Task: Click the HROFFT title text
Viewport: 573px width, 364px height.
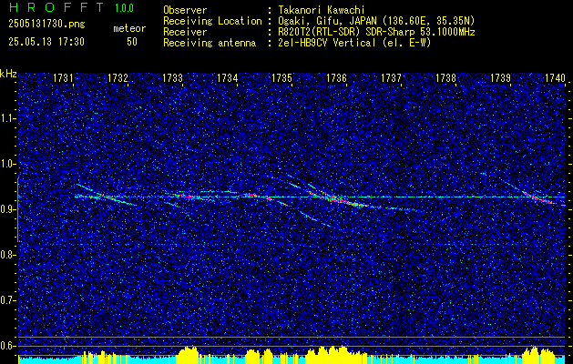Action: 57,7
